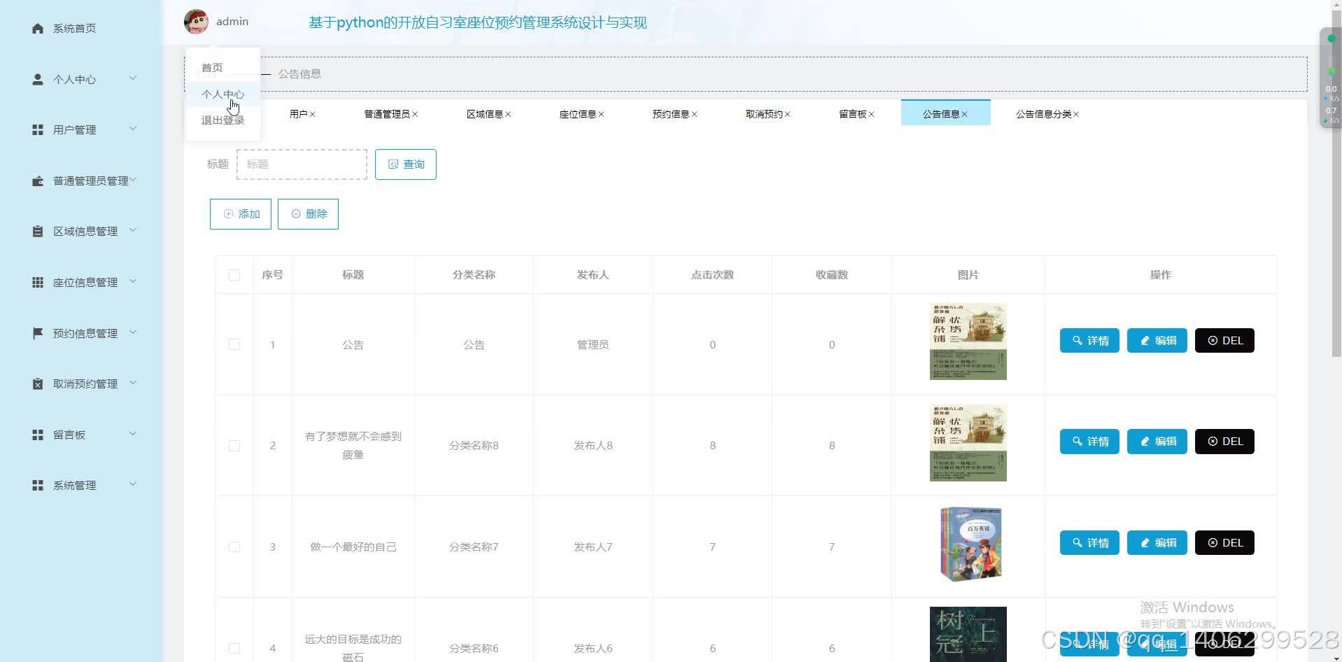Click the plus icon in 添加 button
Viewport: 1342px width, 662px height.
[228, 213]
